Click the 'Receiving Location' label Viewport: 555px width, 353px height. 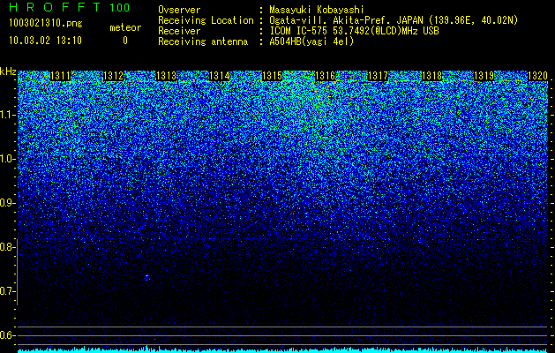206,20
